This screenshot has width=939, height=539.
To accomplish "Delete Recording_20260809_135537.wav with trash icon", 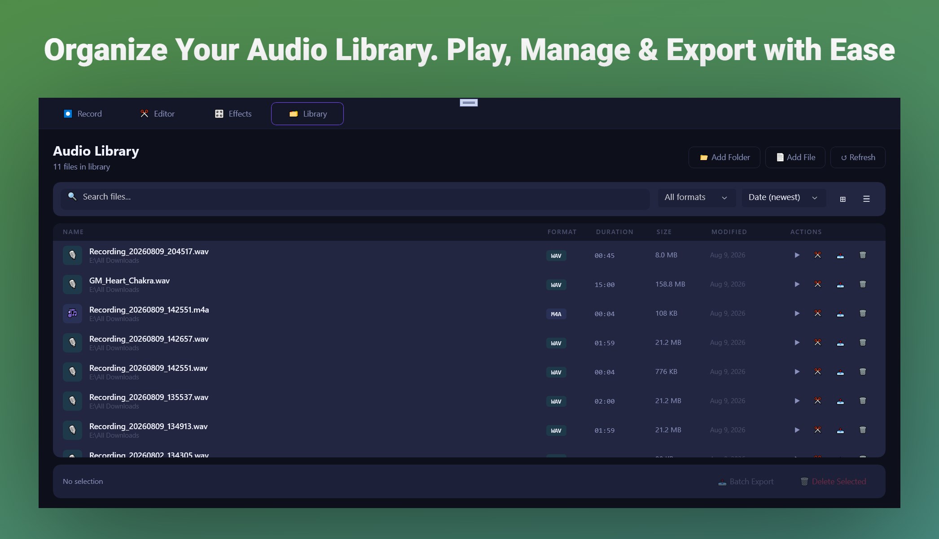I will pos(863,401).
